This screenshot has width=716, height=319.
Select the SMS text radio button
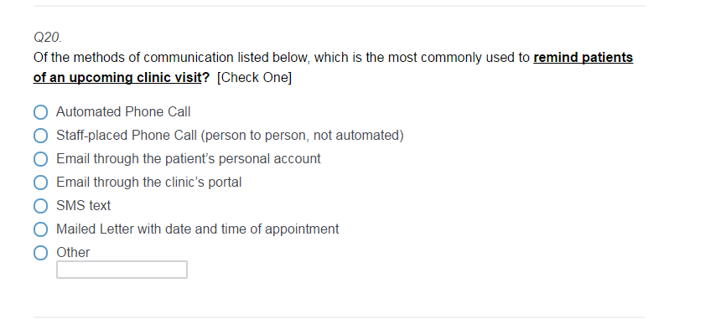pyautogui.click(x=40, y=206)
